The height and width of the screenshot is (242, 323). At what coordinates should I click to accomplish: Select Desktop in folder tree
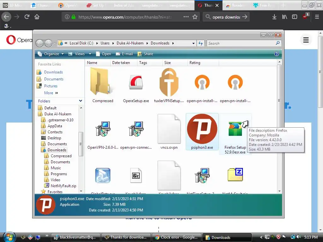(54, 138)
